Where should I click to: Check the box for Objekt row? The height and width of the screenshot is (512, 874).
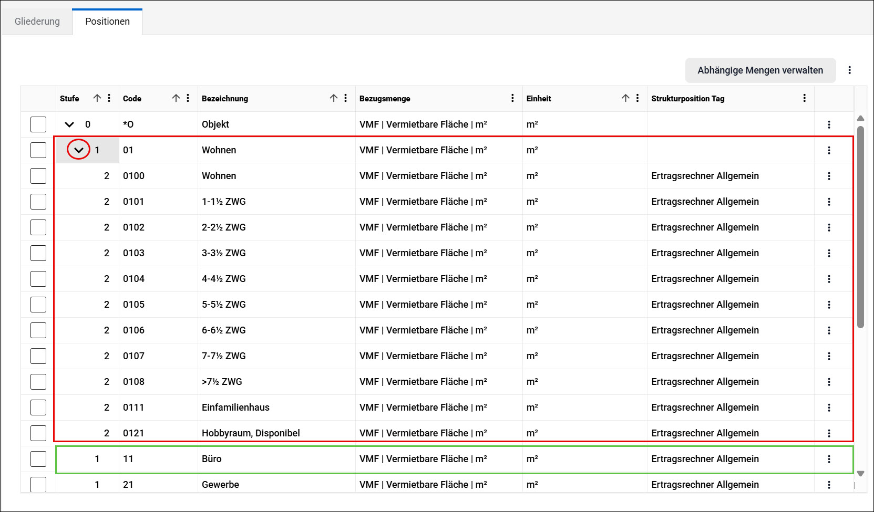[x=38, y=124]
